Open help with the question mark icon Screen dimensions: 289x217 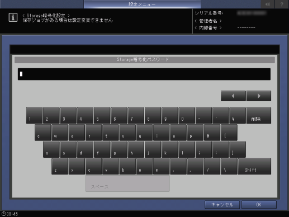point(282,4)
